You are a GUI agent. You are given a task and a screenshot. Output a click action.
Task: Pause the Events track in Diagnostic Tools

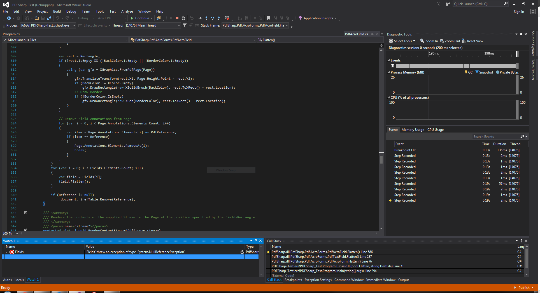pos(392,66)
